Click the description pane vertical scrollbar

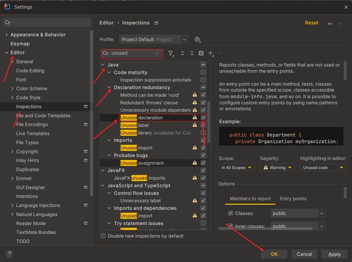tap(346, 70)
